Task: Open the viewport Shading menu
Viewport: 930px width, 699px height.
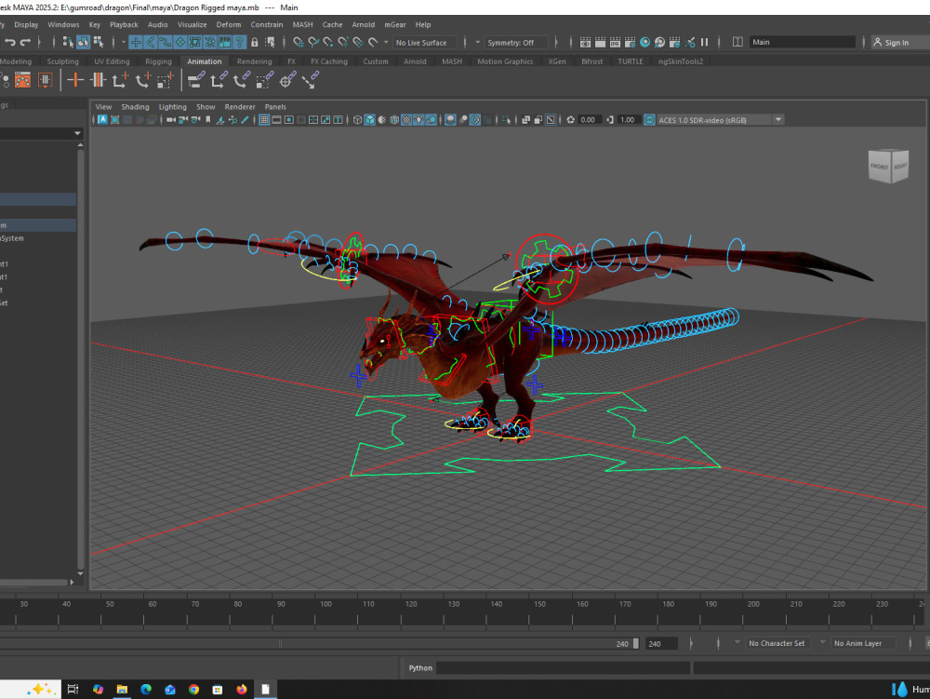Action: point(135,107)
